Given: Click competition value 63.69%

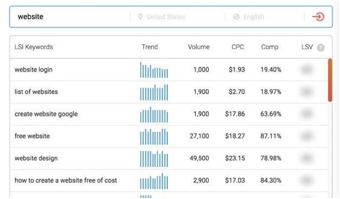Looking at the screenshot, I should (x=271, y=114).
